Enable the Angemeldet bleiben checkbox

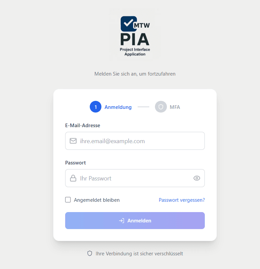[x=68, y=200]
